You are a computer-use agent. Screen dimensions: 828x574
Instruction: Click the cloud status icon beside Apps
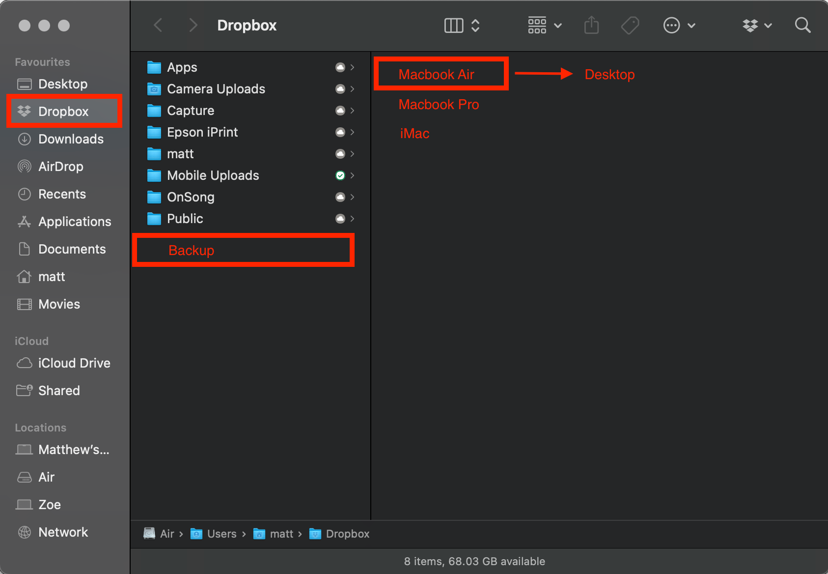coord(340,67)
